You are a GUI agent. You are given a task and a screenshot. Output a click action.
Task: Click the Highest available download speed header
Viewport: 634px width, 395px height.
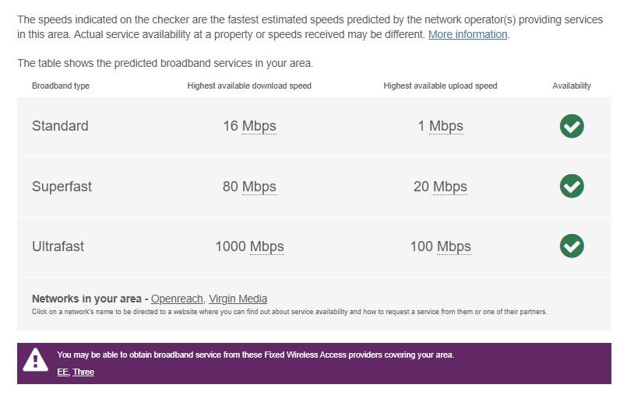click(249, 86)
